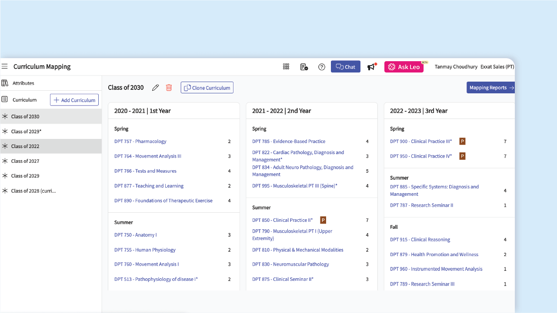Open DPT 890 - Foundations of Therapeutic Exercise
This screenshot has width=557, height=313.
click(163, 201)
